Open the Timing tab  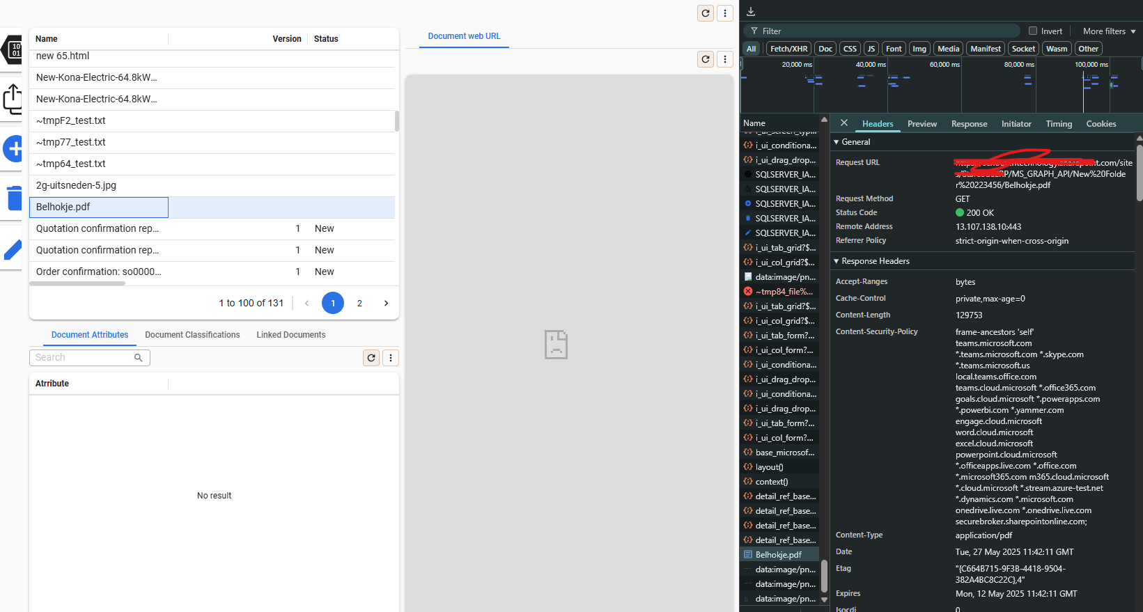point(1059,124)
